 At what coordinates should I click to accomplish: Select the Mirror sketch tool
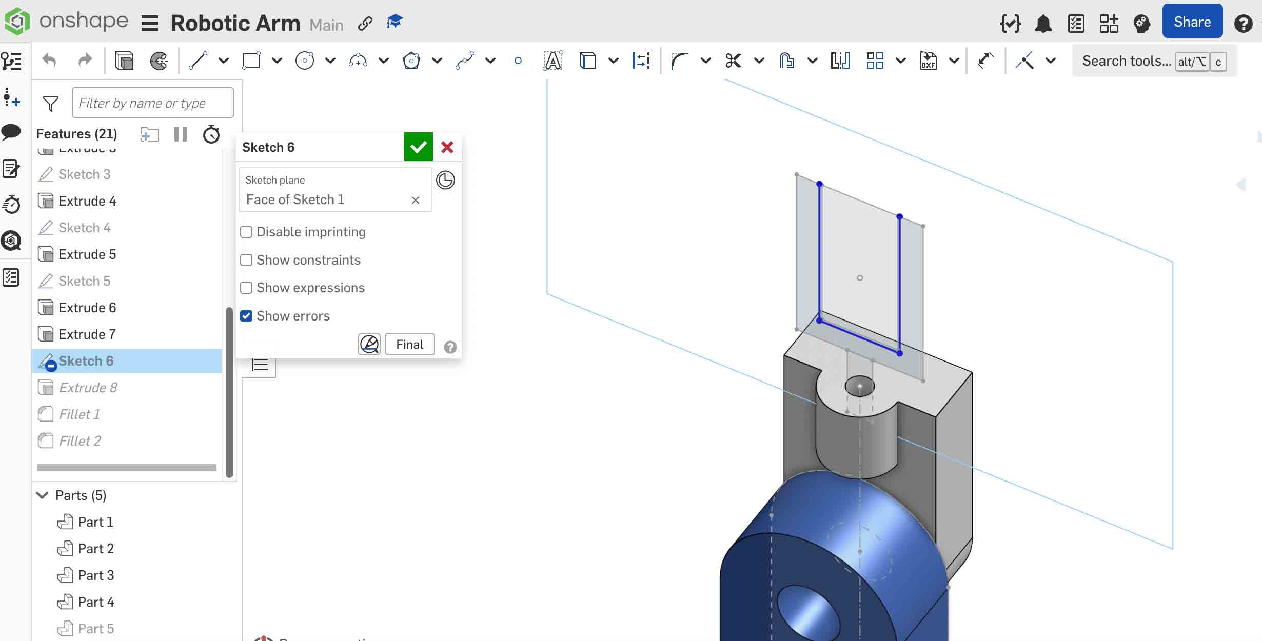tap(840, 61)
